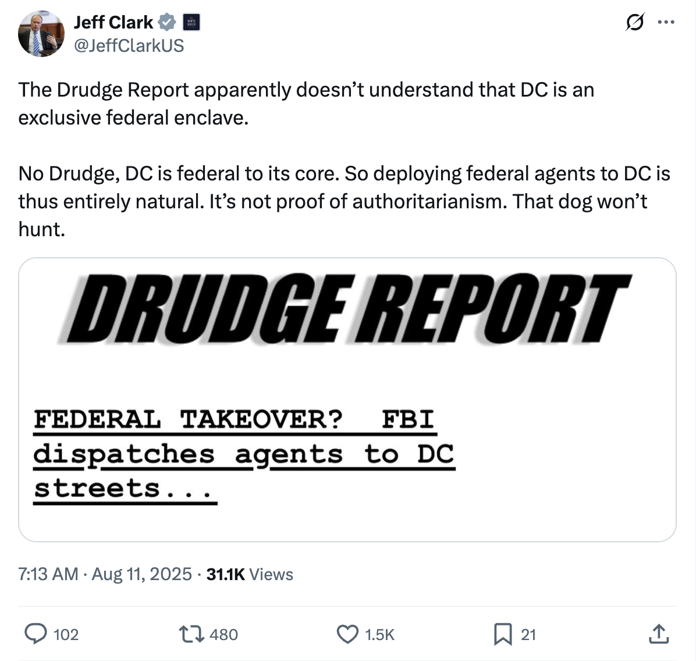Click the blue verified checkmark badge
Image resolution: width=696 pixels, height=661 pixels.
168,23
